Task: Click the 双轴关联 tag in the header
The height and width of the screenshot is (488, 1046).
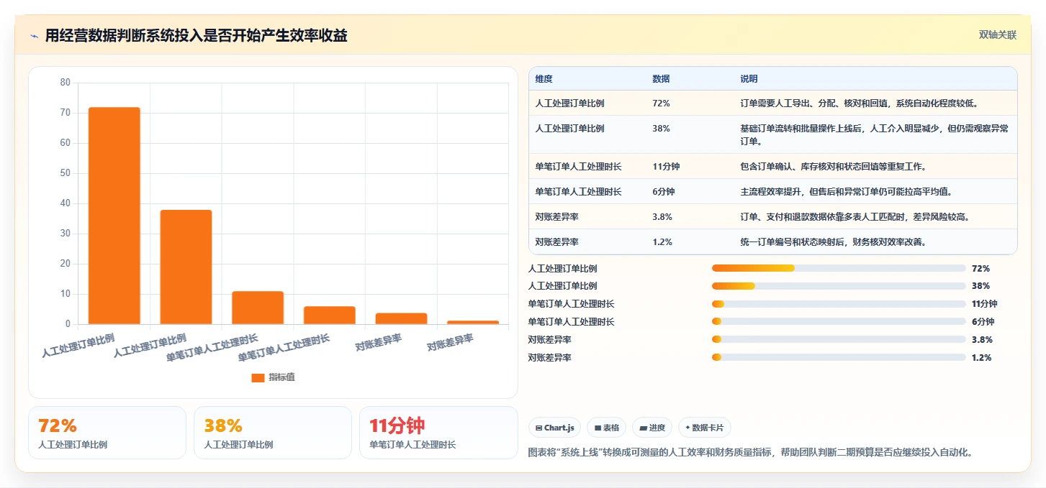Action: [x=997, y=35]
